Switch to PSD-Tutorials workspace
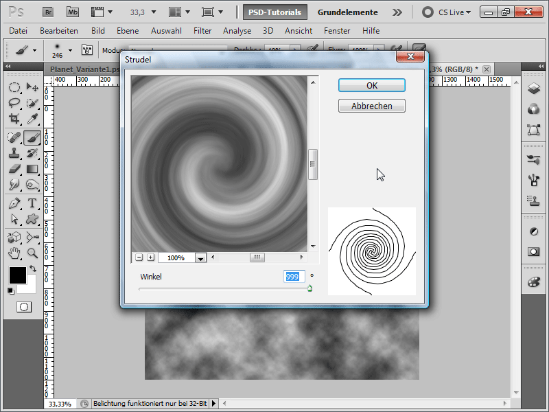549x412 pixels. pyautogui.click(x=275, y=12)
